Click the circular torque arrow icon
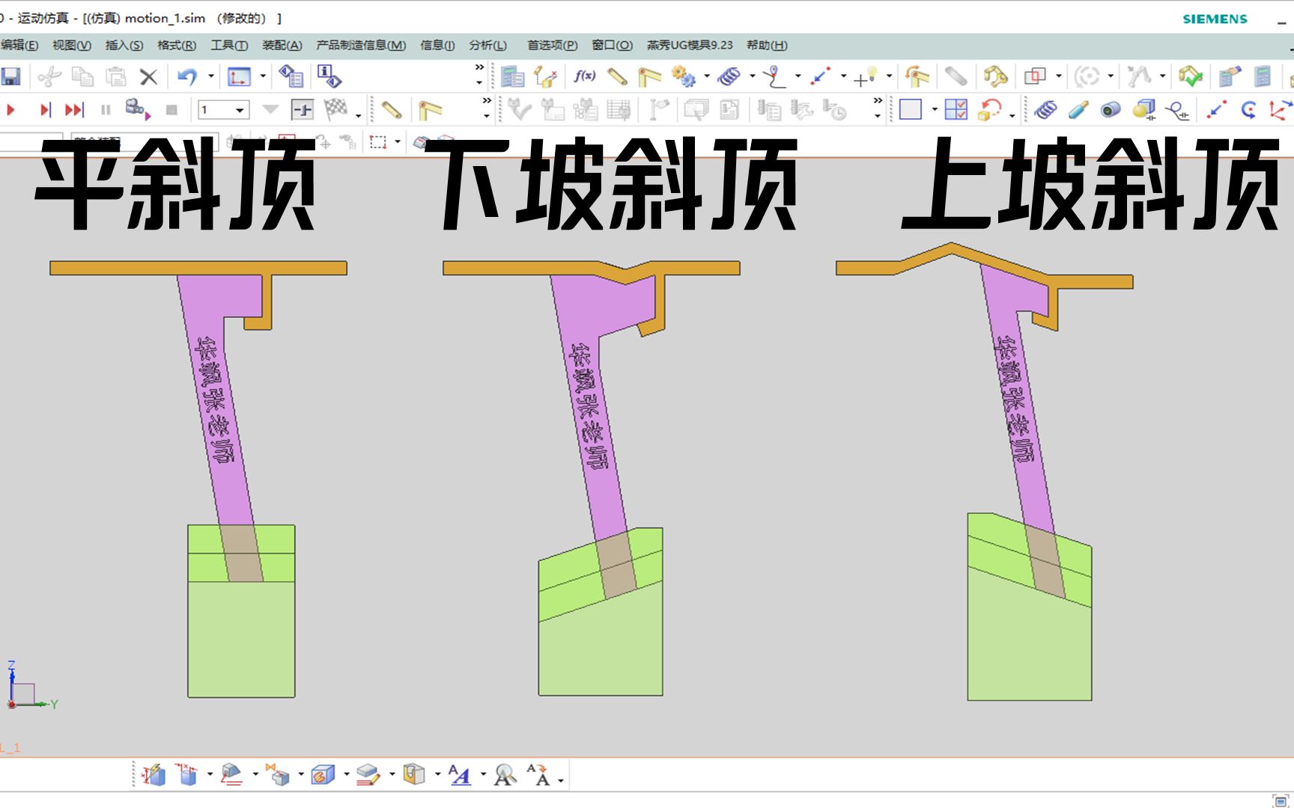This screenshot has height=808, width=1294. (x=1248, y=110)
